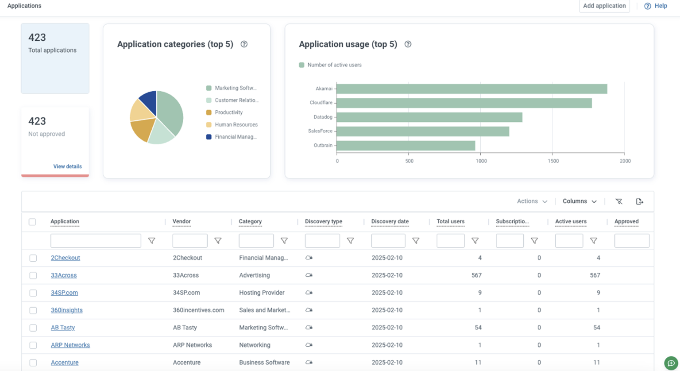
Task: Open filter options for Total users column
Action: click(x=475, y=241)
